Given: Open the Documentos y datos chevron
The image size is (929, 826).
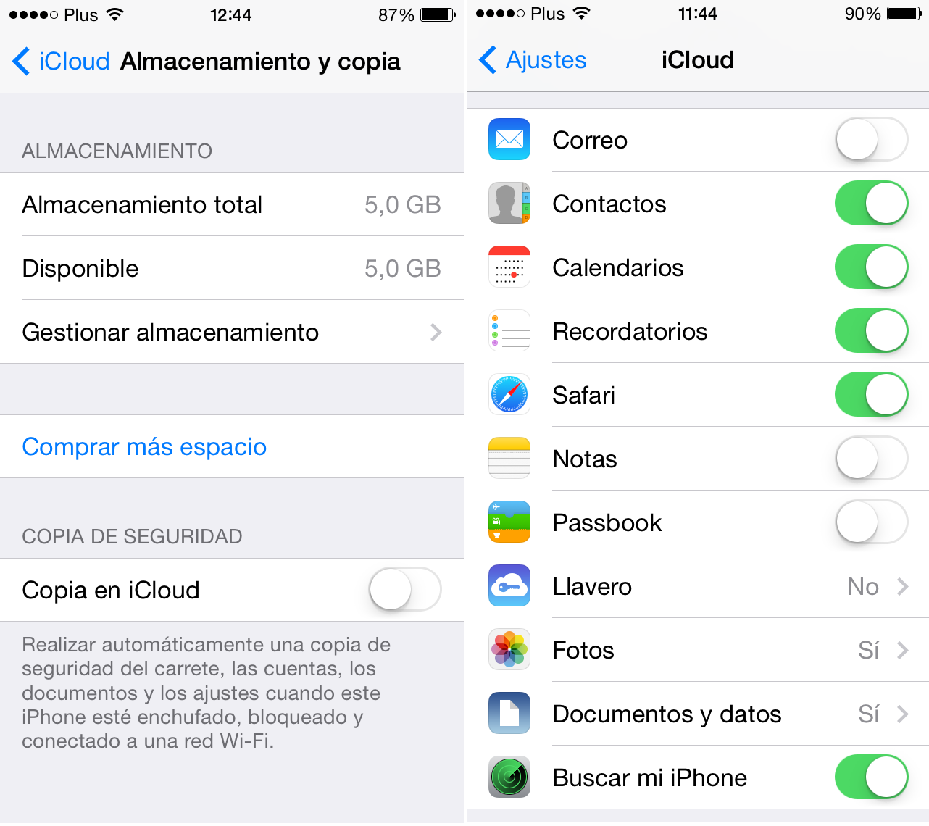Looking at the screenshot, I should click(x=902, y=714).
